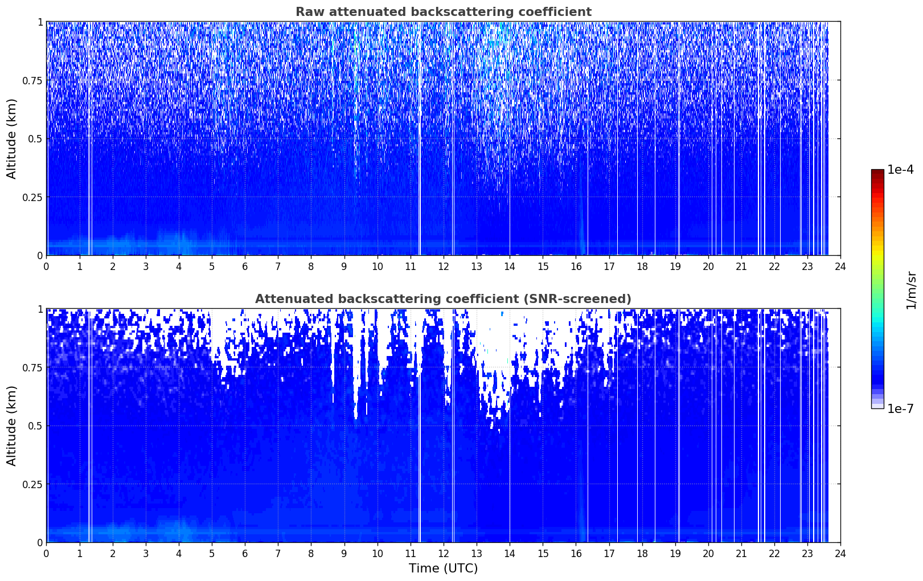Click hour 18 tick on top plot axis
The width and height of the screenshot is (923, 581).
pyautogui.click(x=642, y=266)
